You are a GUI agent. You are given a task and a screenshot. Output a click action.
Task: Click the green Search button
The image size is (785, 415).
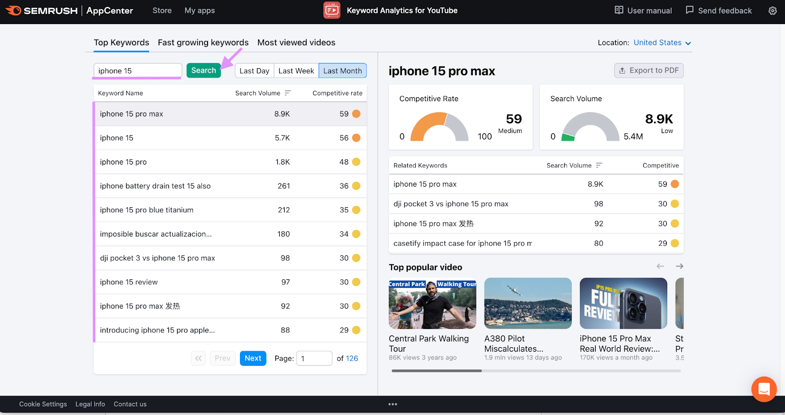(x=203, y=70)
